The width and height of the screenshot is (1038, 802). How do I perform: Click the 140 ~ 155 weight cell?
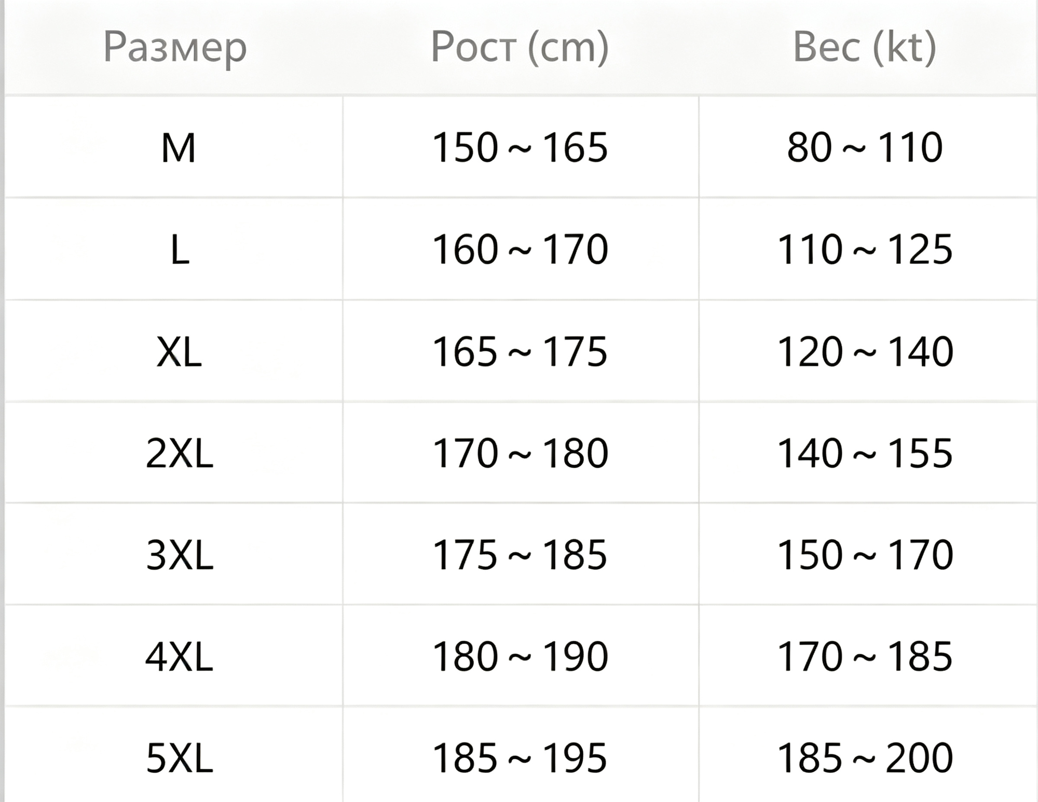[868, 452]
